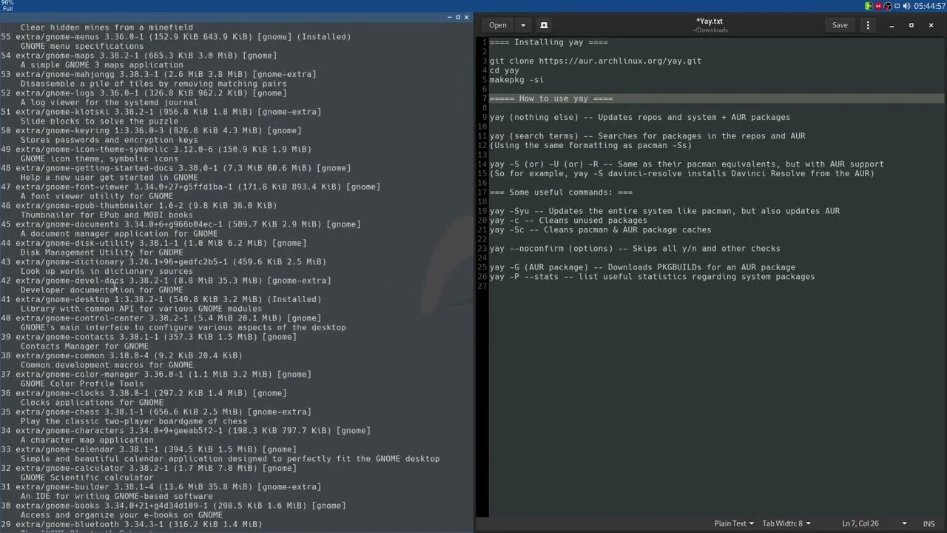Click the display tray icon
This screenshot has width=947, height=533.
coord(897,6)
